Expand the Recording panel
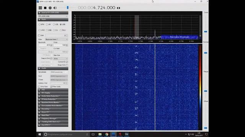Screen dimensions: 245x137 [53, 109]
